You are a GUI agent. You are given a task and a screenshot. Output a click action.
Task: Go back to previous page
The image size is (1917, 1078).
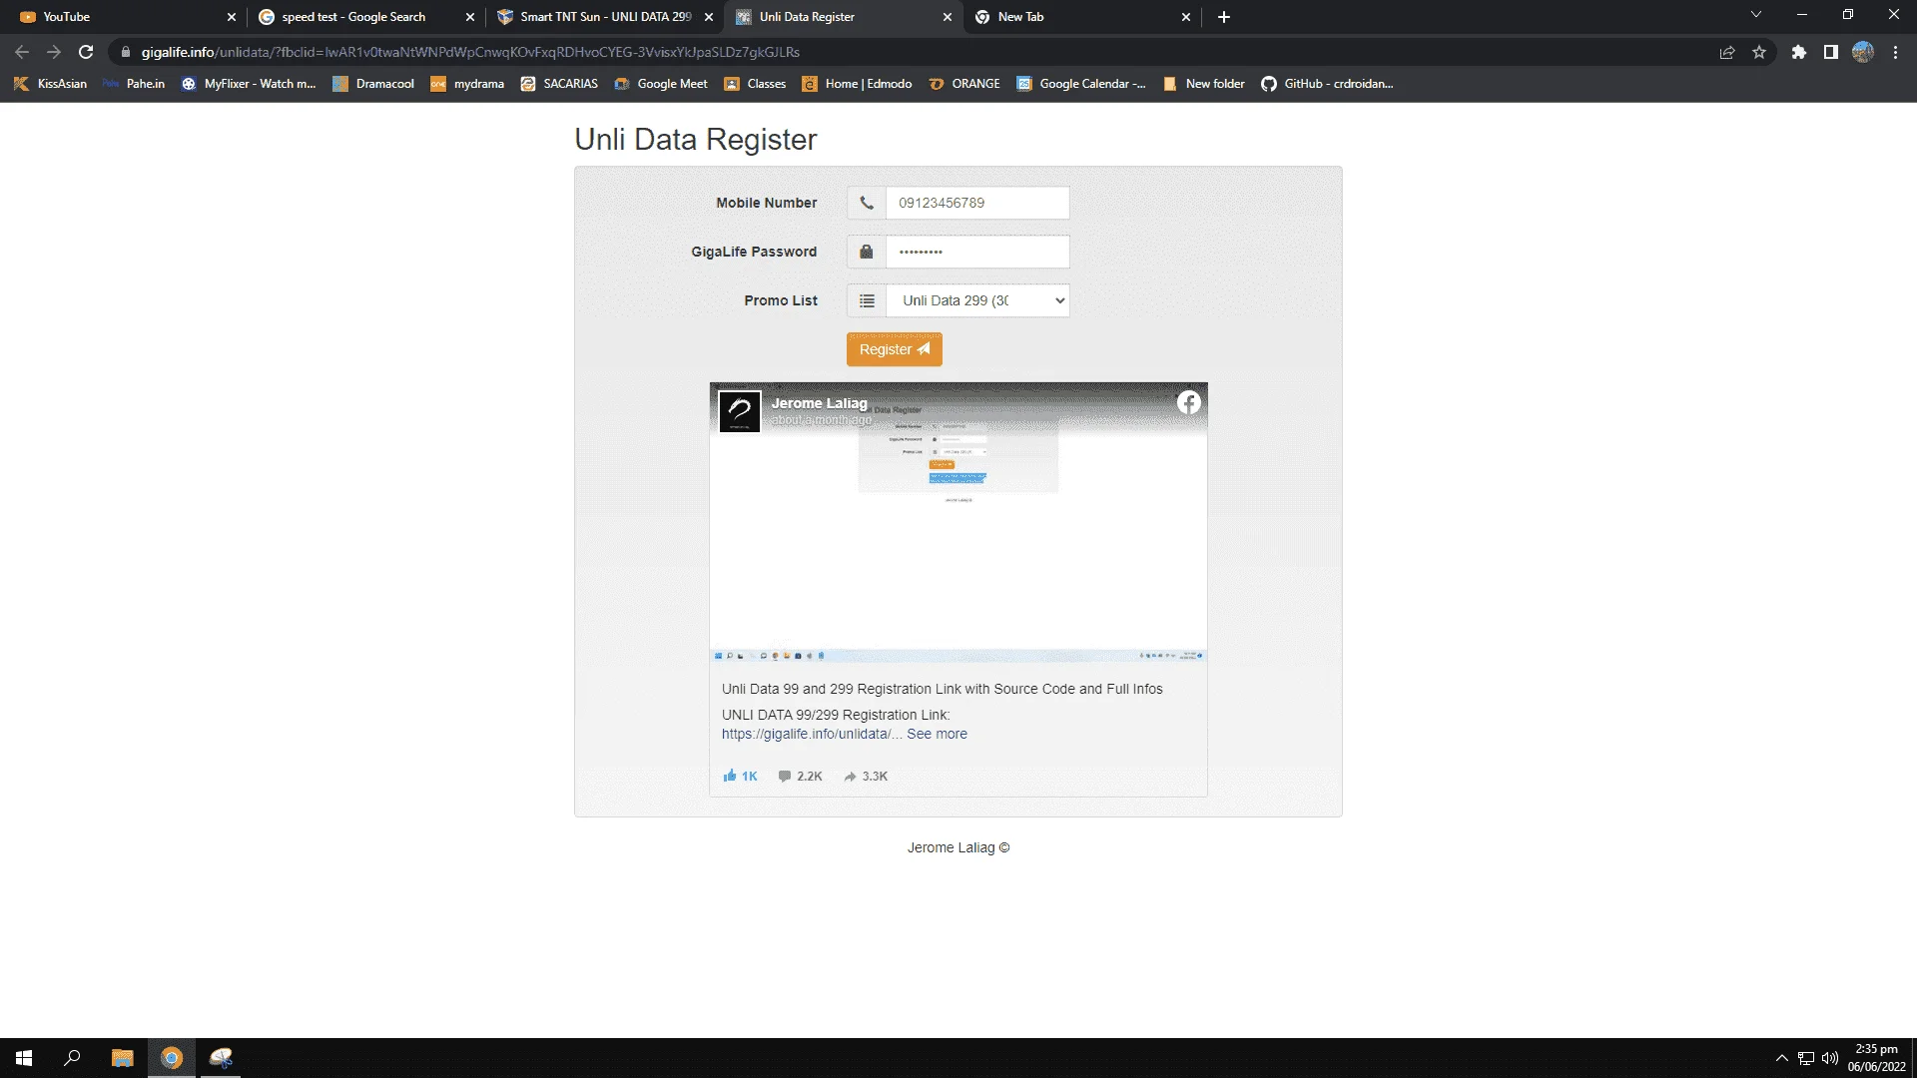pyautogui.click(x=22, y=52)
